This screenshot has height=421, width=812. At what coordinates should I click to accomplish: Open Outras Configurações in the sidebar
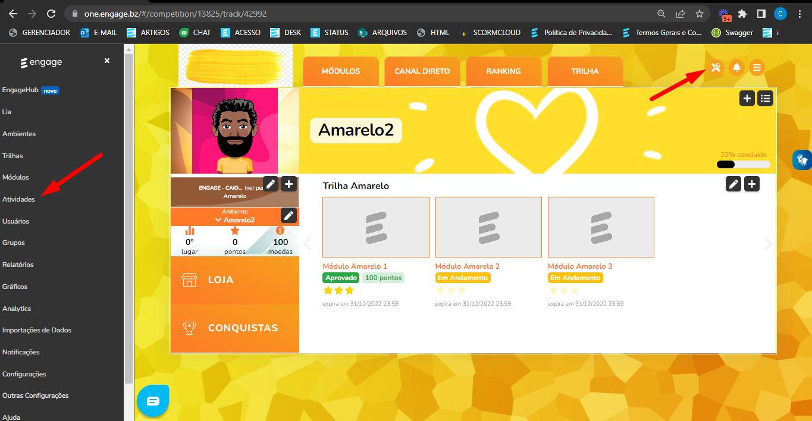(x=36, y=395)
